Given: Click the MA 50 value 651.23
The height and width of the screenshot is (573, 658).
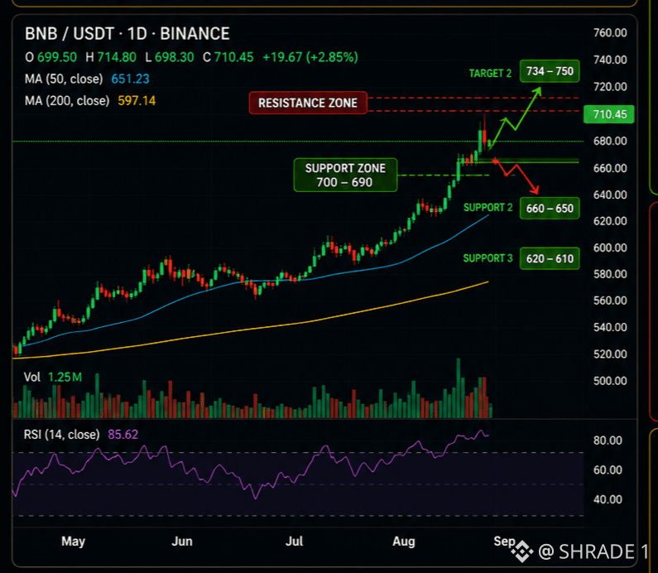Looking at the screenshot, I should (x=130, y=79).
